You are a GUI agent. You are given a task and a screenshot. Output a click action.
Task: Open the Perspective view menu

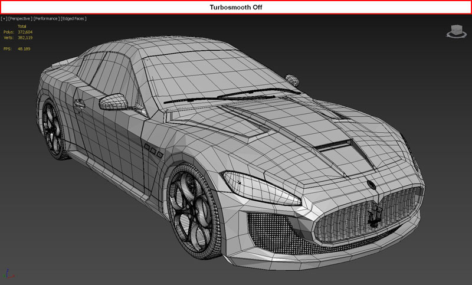[x=21, y=18]
